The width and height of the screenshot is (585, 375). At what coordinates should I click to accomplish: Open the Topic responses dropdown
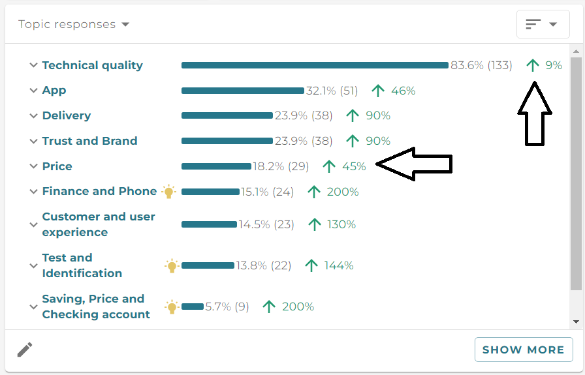click(x=74, y=24)
